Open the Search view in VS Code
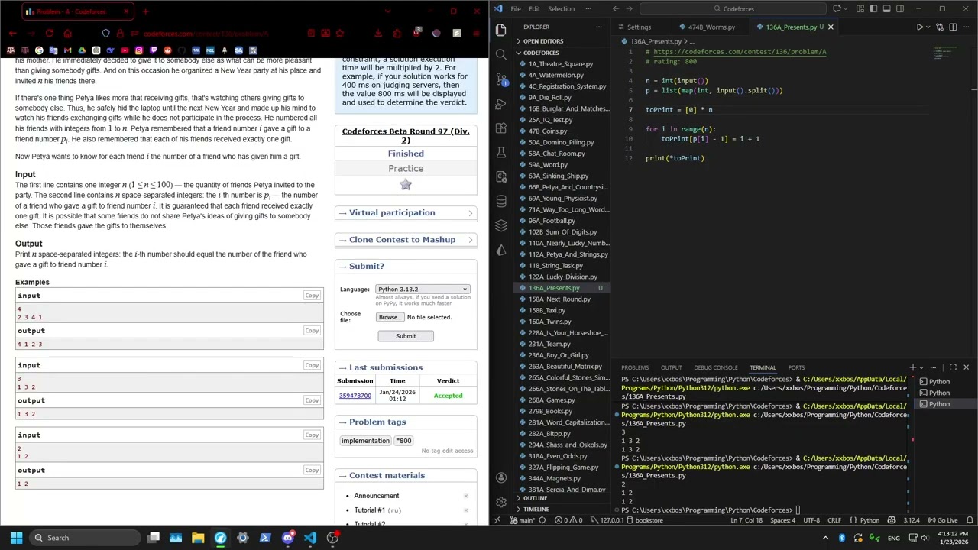The height and width of the screenshot is (550, 978). tap(501, 54)
